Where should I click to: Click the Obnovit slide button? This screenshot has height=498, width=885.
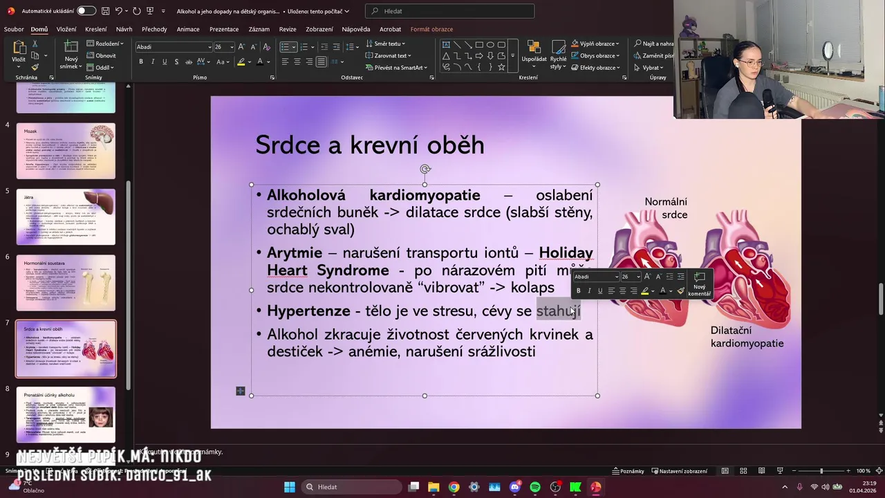(101, 55)
